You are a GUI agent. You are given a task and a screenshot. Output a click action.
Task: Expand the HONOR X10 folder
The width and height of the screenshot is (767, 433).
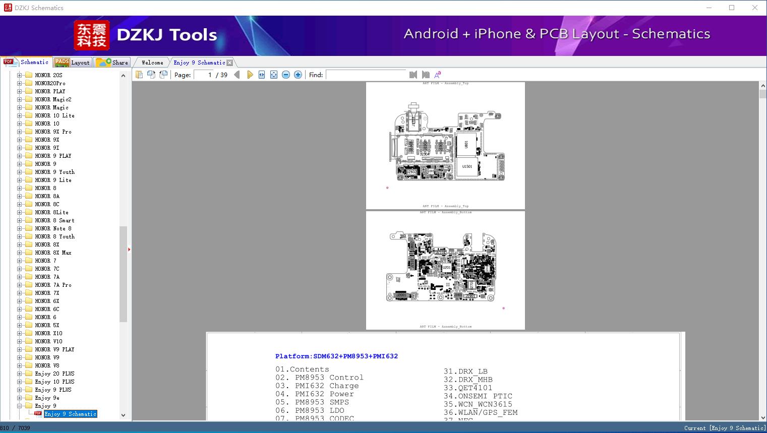(x=20, y=333)
